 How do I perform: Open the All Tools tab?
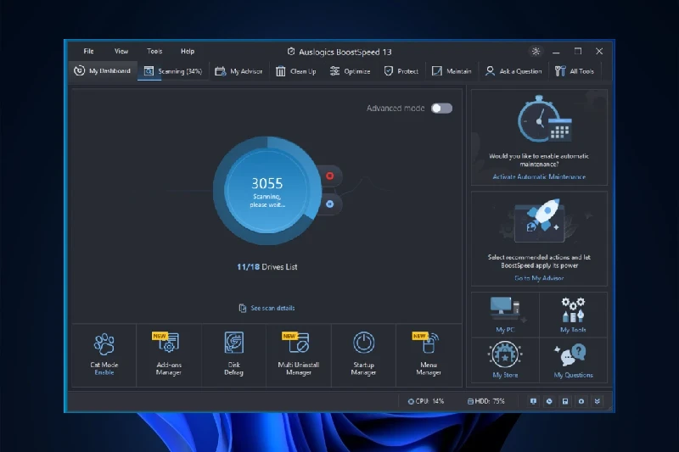(575, 71)
